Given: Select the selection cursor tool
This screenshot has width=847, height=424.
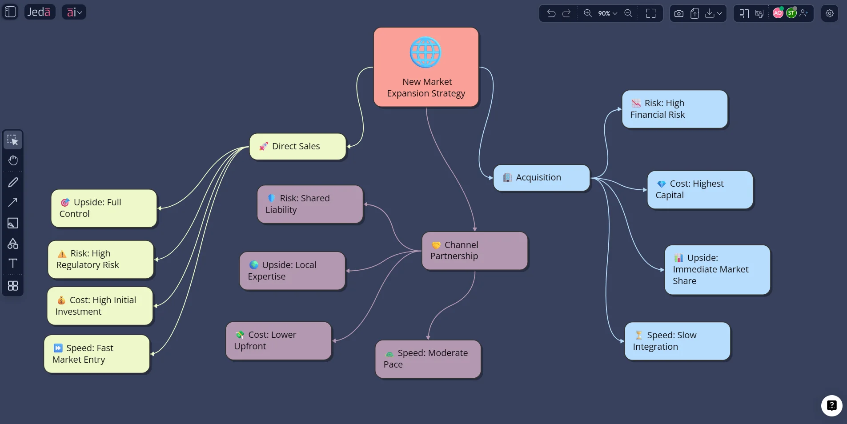Looking at the screenshot, I should pos(13,140).
